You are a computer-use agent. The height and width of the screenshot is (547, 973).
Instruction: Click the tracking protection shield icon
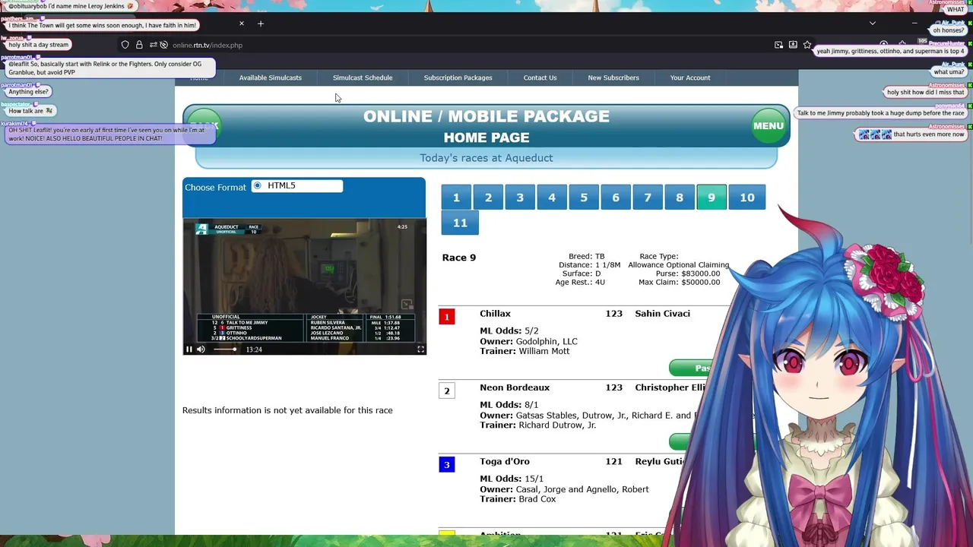[125, 45]
